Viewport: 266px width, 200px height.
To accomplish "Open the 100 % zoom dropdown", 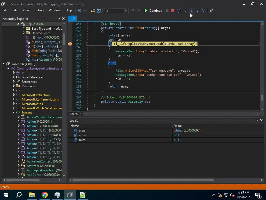I will point(82,114).
